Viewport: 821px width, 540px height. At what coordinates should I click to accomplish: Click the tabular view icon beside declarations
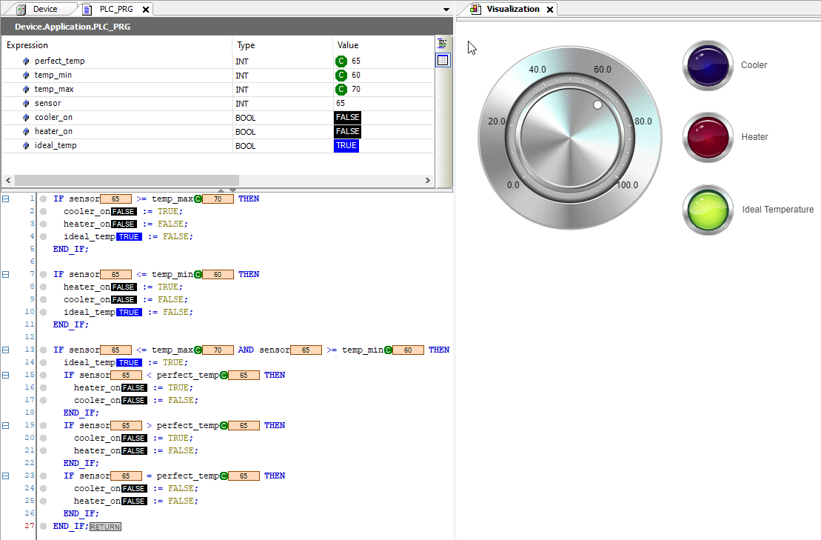tap(443, 60)
